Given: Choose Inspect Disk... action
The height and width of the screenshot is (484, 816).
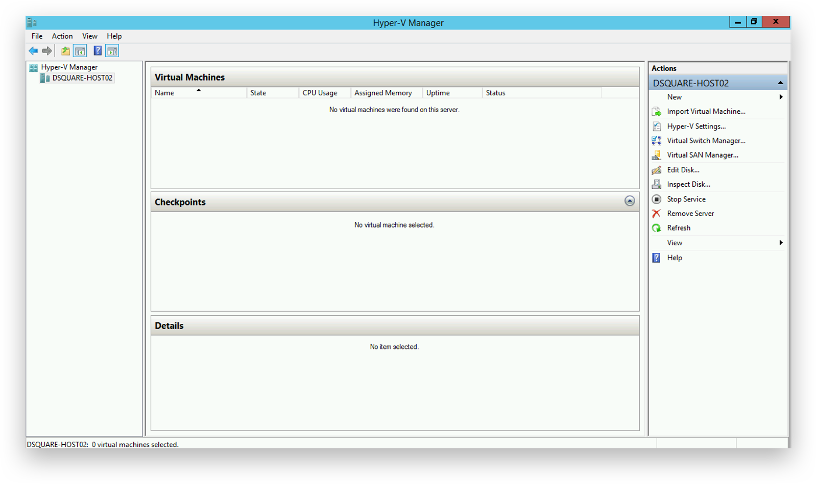Looking at the screenshot, I should (688, 184).
